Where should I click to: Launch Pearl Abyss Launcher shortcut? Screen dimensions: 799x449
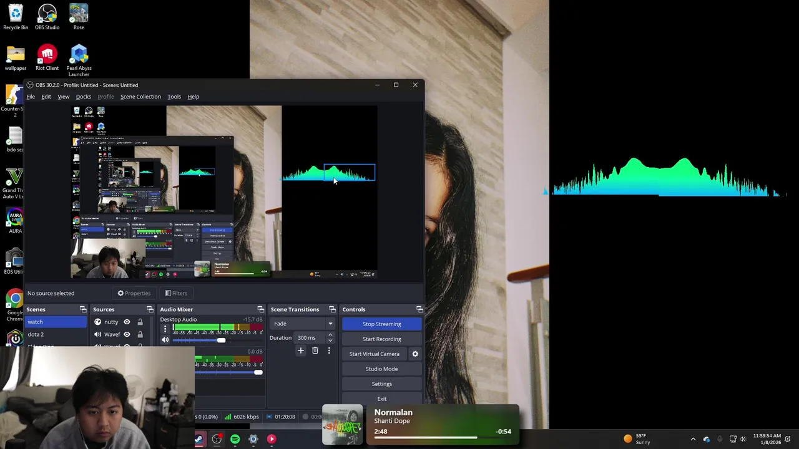(79, 60)
